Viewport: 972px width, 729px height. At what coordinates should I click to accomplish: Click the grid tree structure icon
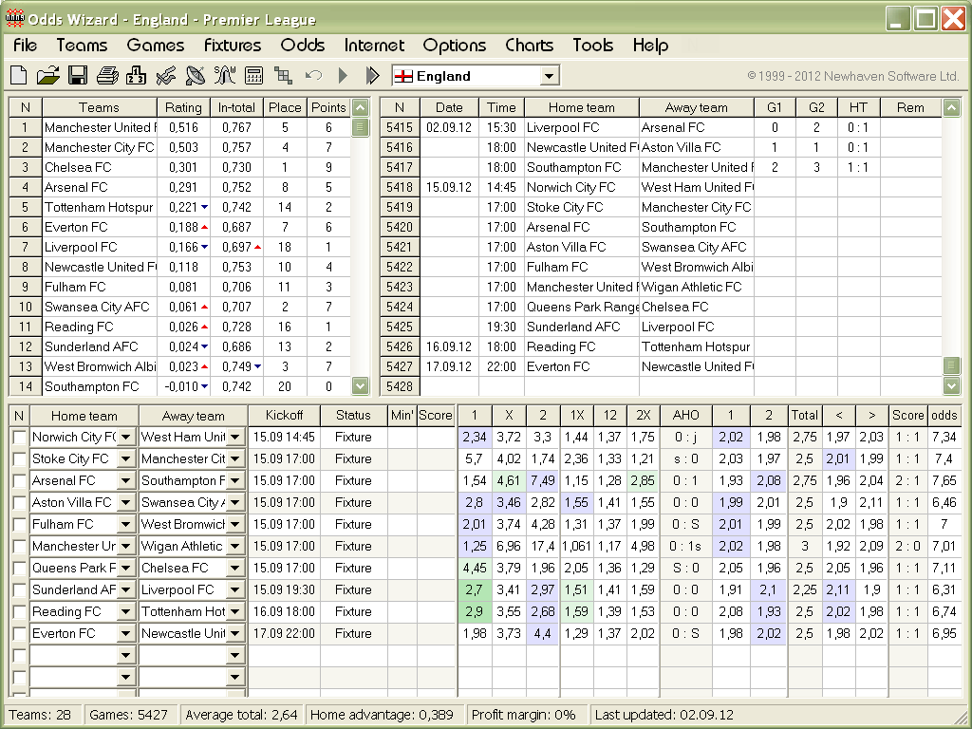click(283, 76)
